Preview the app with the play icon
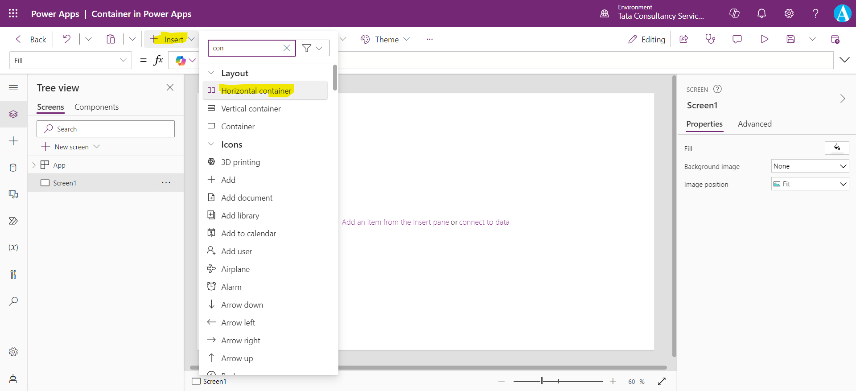 pos(764,39)
